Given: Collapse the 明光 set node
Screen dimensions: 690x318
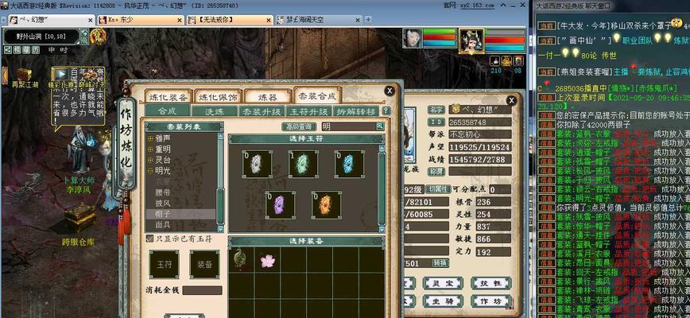Looking at the screenshot, I should (x=150, y=171).
